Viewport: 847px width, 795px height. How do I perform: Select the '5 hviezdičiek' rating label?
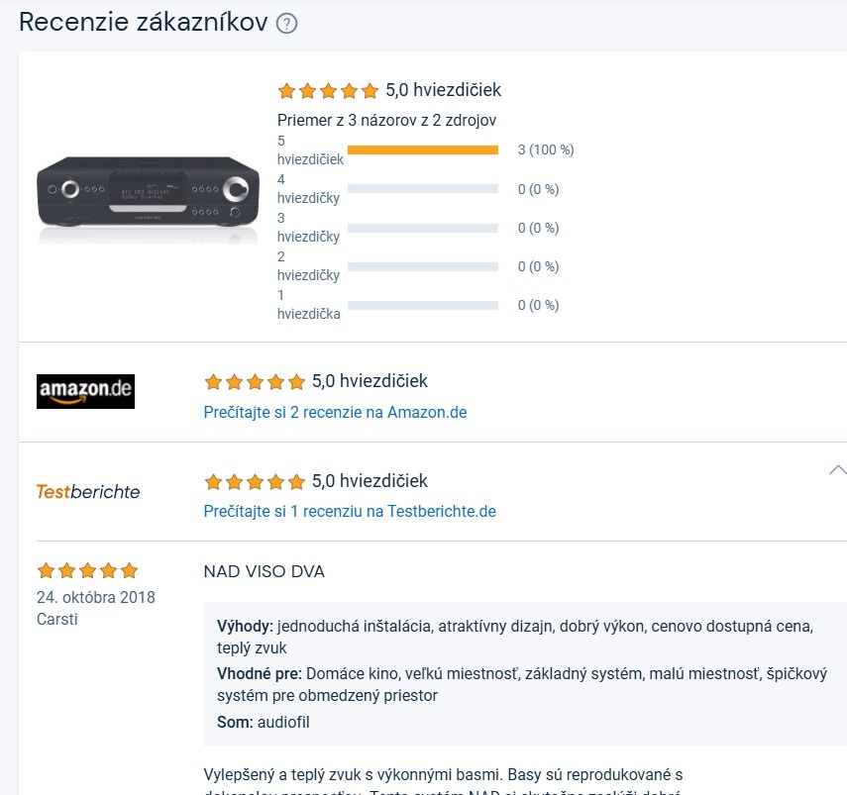coord(310,149)
